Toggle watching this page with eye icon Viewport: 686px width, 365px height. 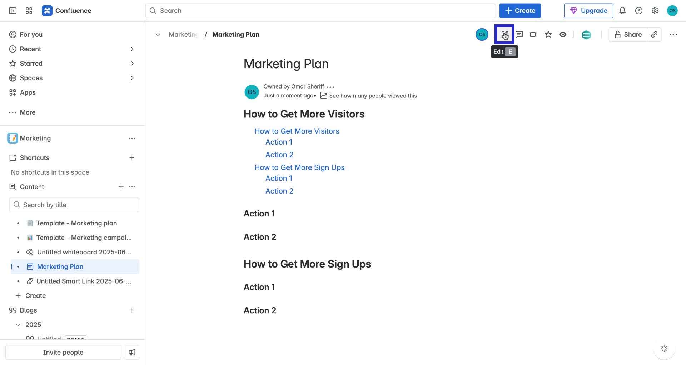coord(562,34)
